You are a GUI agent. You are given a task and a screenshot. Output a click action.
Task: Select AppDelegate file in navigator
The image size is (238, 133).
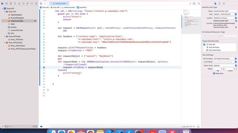point(16,15)
